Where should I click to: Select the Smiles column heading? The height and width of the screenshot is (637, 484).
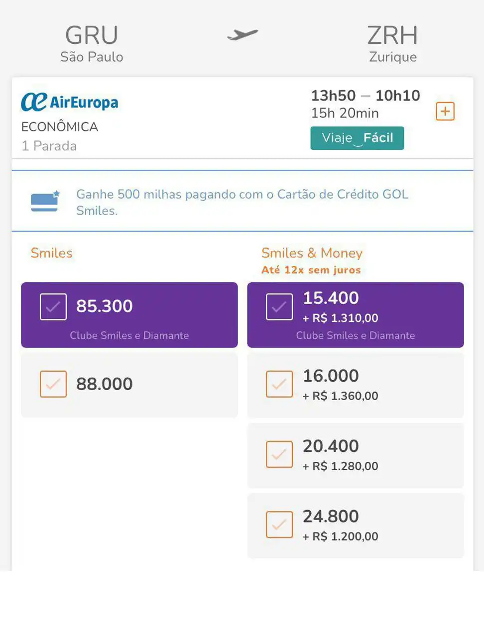51,253
